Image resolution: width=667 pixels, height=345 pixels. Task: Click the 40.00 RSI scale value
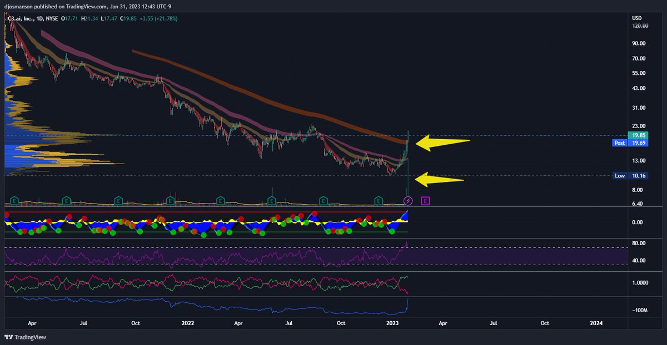[639, 261]
